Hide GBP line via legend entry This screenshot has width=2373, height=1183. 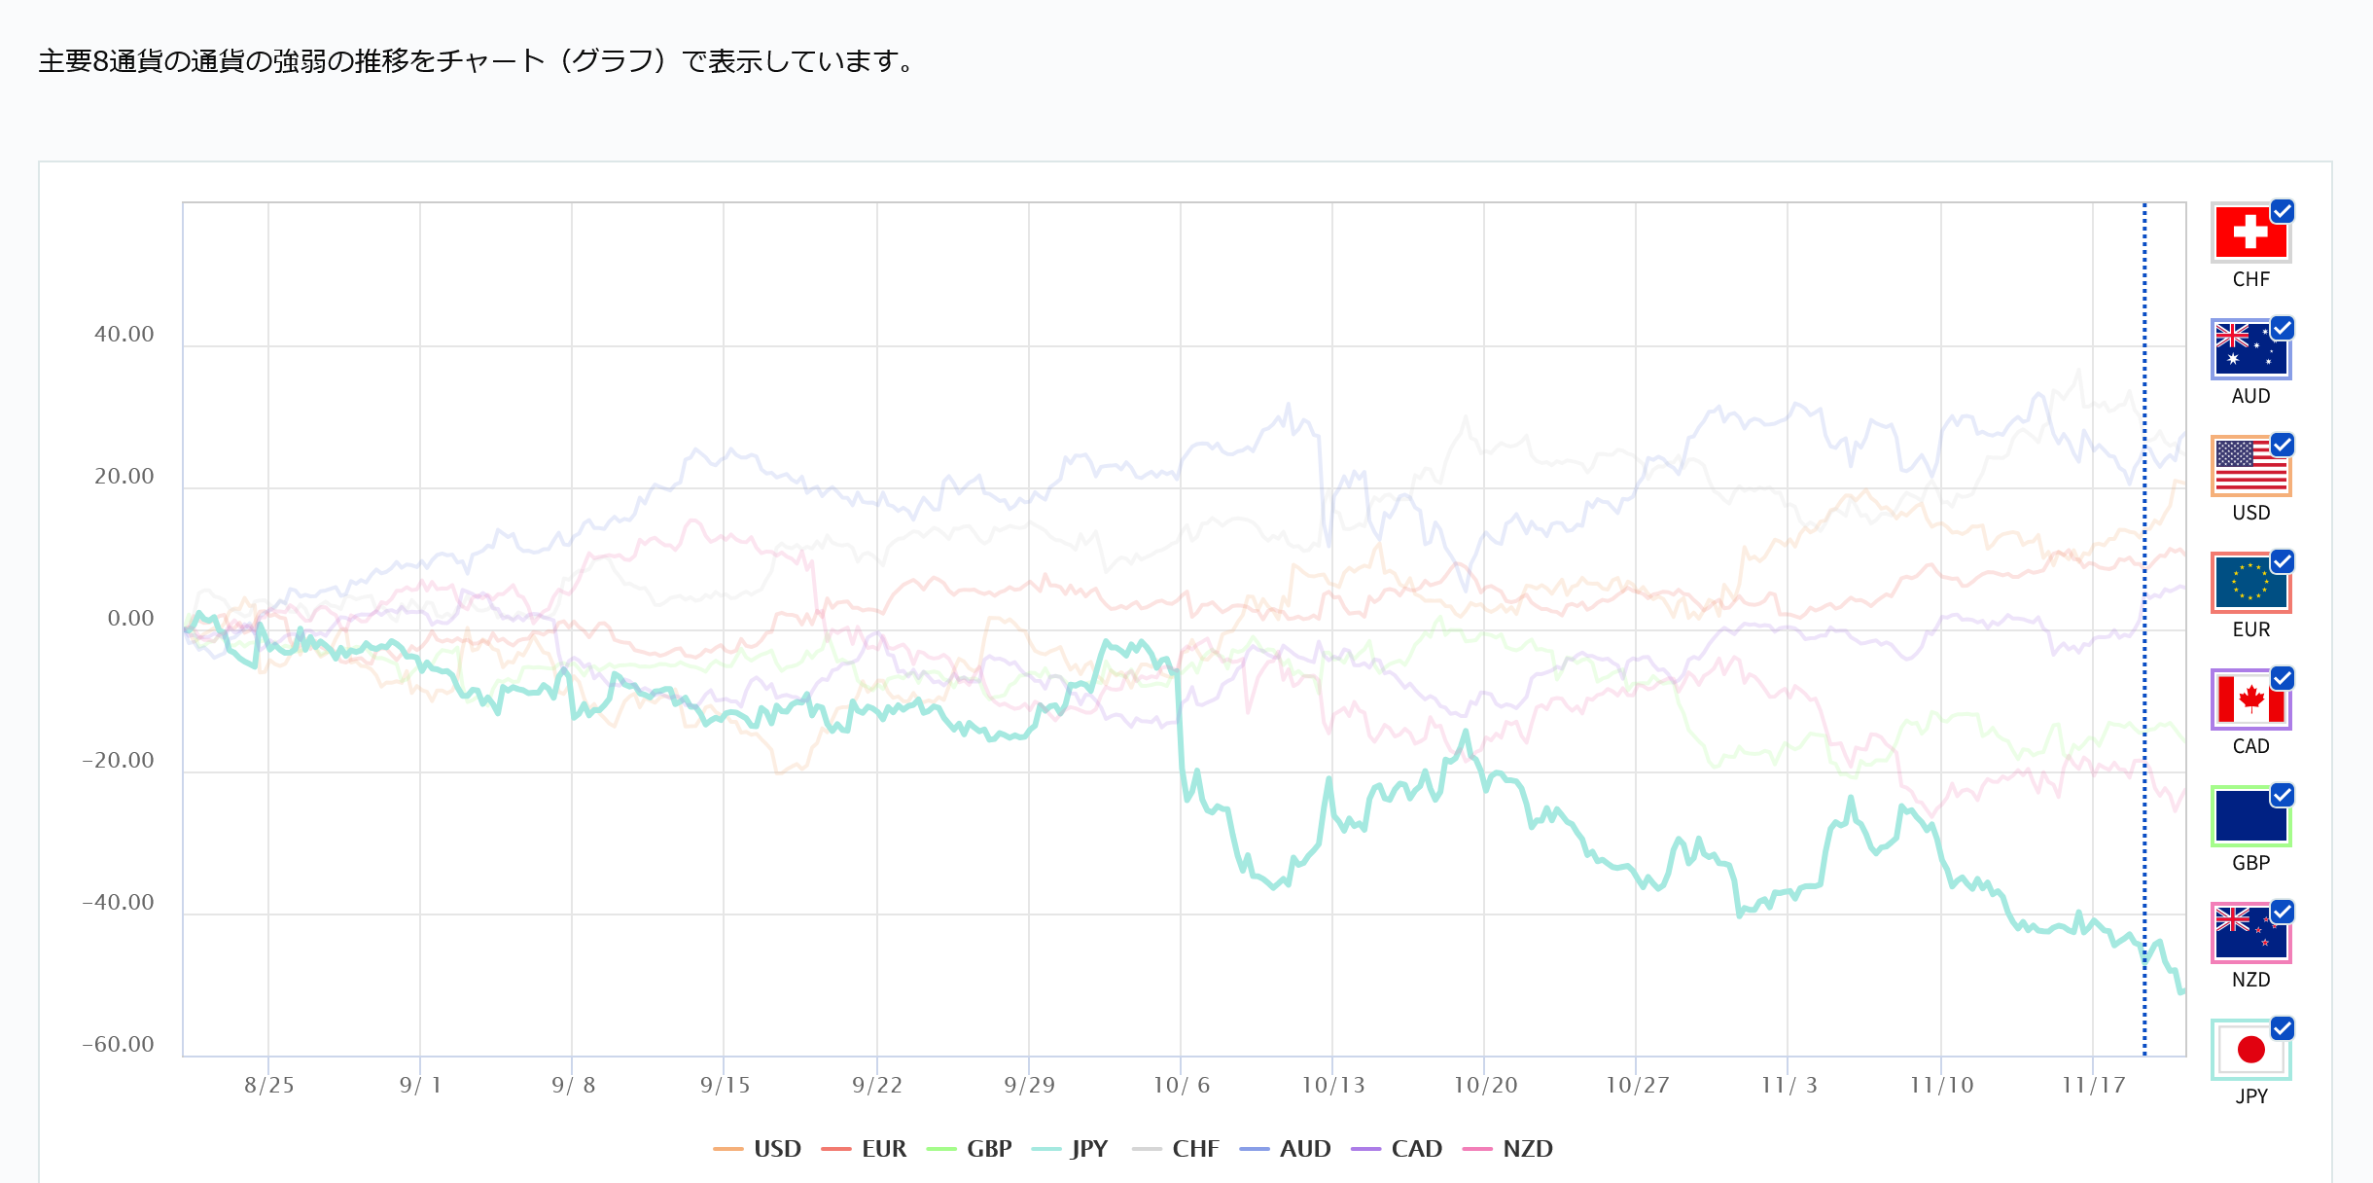tap(988, 1149)
